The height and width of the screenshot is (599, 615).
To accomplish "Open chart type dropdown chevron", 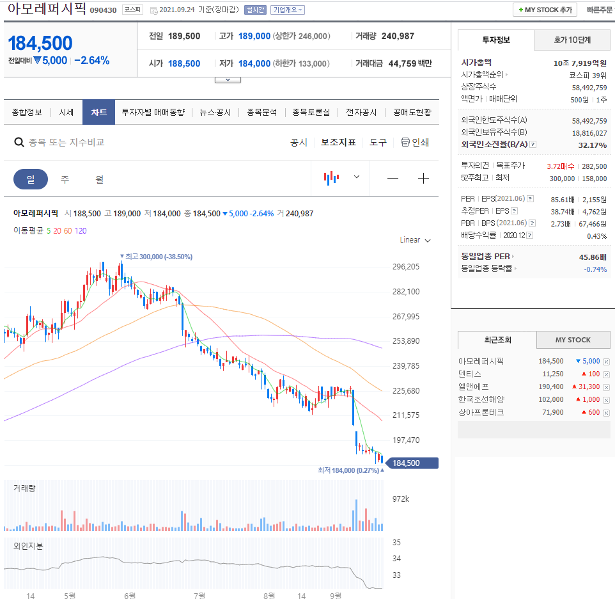I will coord(357,177).
